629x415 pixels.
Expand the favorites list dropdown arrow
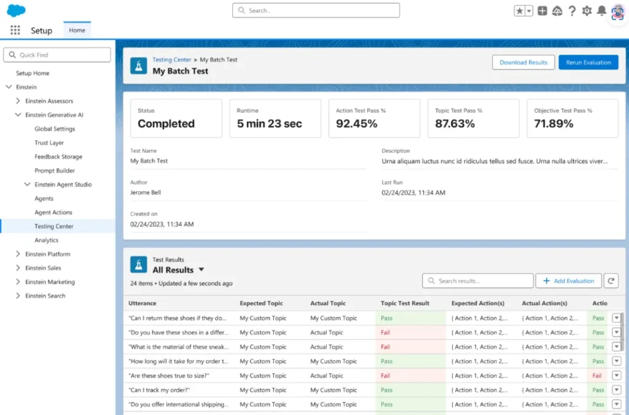pos(529,11)
